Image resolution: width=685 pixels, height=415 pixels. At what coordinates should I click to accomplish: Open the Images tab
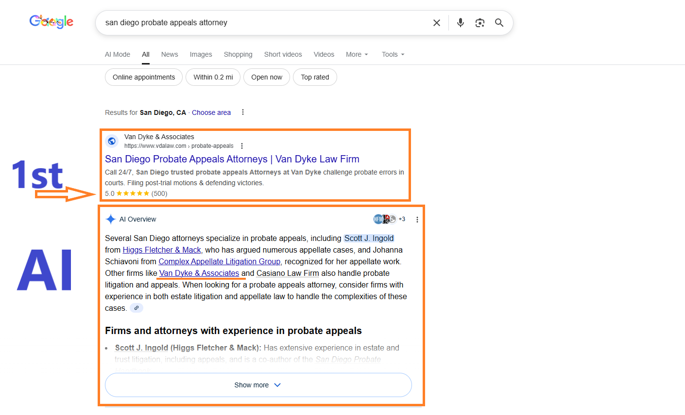pyautogui.click(x=201, y=54)
